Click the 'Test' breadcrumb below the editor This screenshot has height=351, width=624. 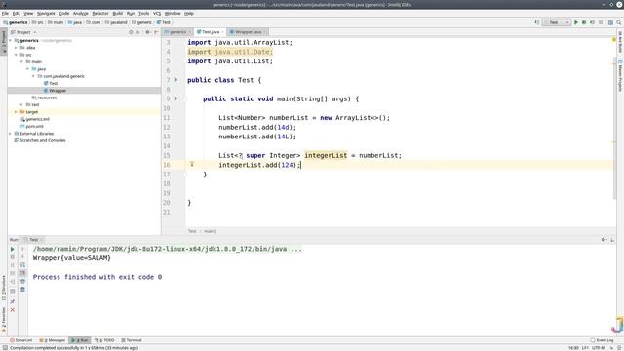click(192, 231)
